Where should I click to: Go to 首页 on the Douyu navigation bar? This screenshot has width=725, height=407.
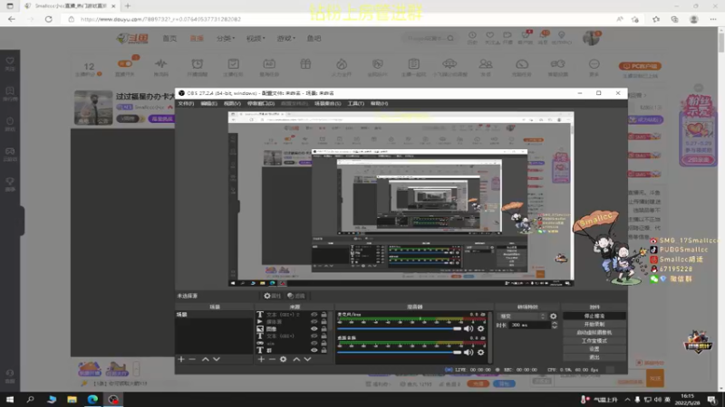click(169, 38)
